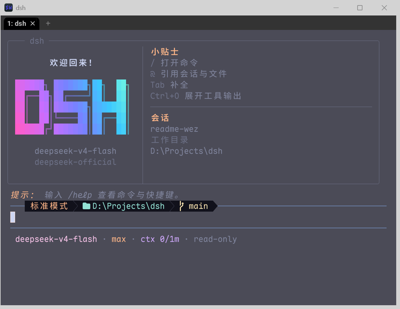The width and height of the screenshot is (400, 309).
Task: Click the git branch icon before main
Action: pyautogui.click(x=181, y=206)
